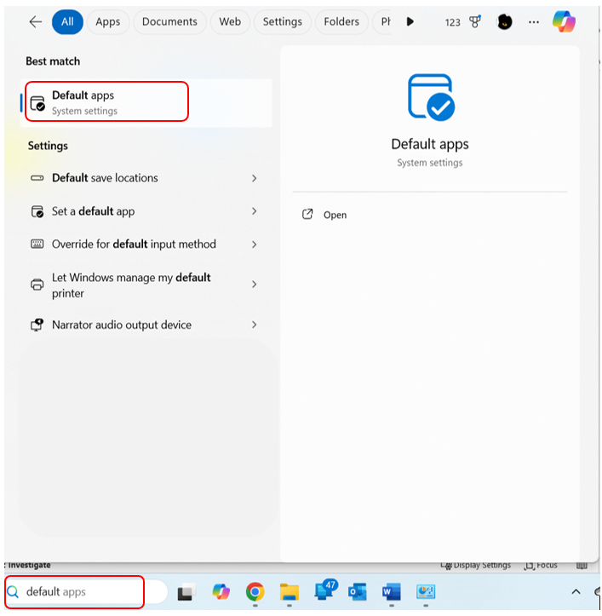Click the 123 rewards points
Viewport: 602px width, 616px height.
pos(452,22)
